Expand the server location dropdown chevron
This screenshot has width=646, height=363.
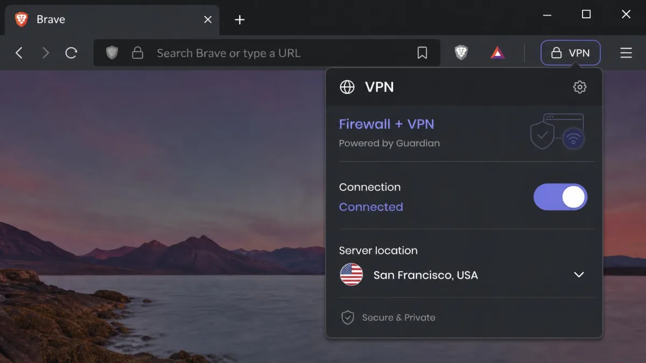tap(579, 275)
